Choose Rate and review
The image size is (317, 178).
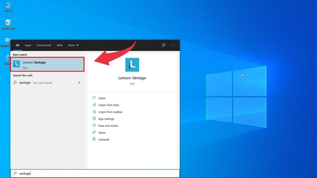[x=108, y=126]
